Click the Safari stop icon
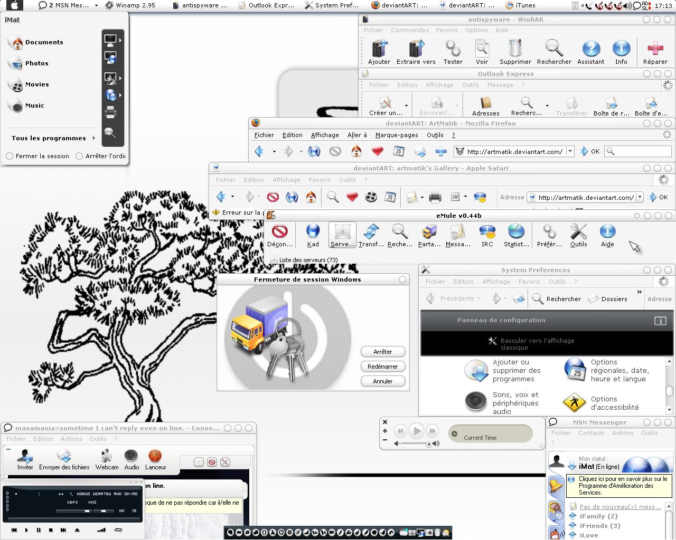The width and height of the screenshot is (676, 540). pyautogui.click(x=273, y=197)
